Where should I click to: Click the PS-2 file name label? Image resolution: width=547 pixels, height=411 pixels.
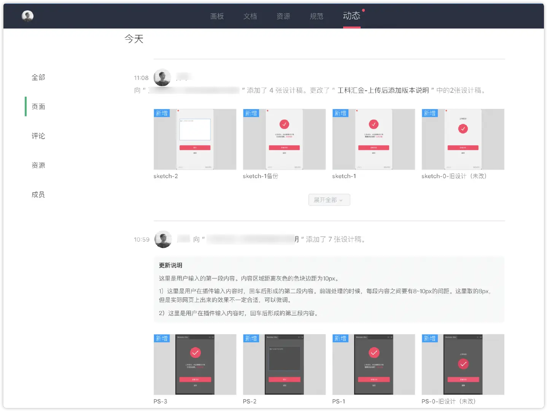(250, 401)
